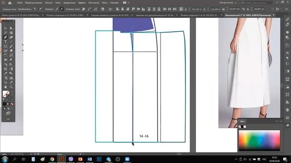291x163 pixels.
Task: Select the Column Graph tool
Action: 11,78
